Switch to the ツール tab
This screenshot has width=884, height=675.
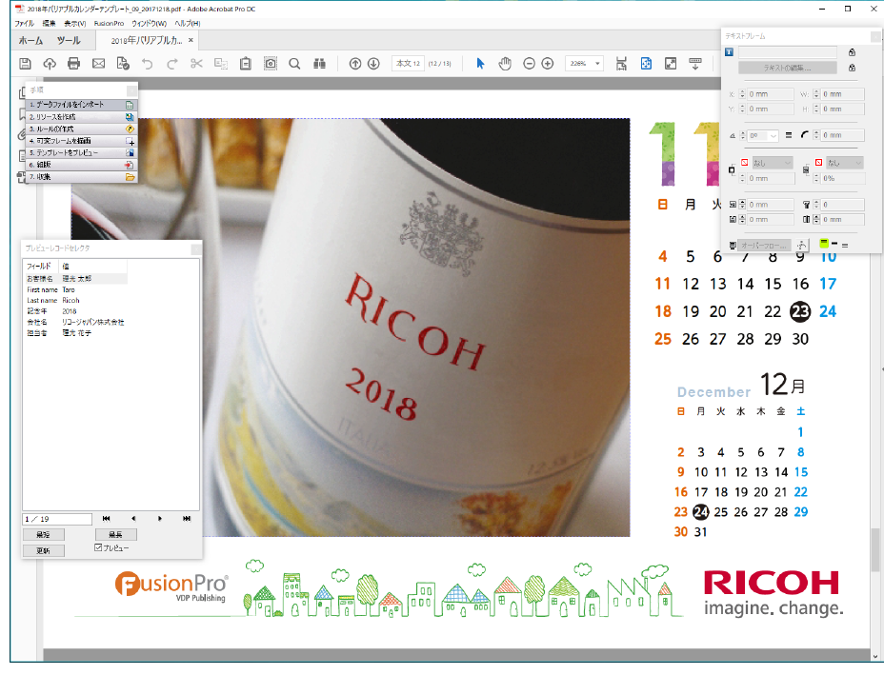[69, 41]
